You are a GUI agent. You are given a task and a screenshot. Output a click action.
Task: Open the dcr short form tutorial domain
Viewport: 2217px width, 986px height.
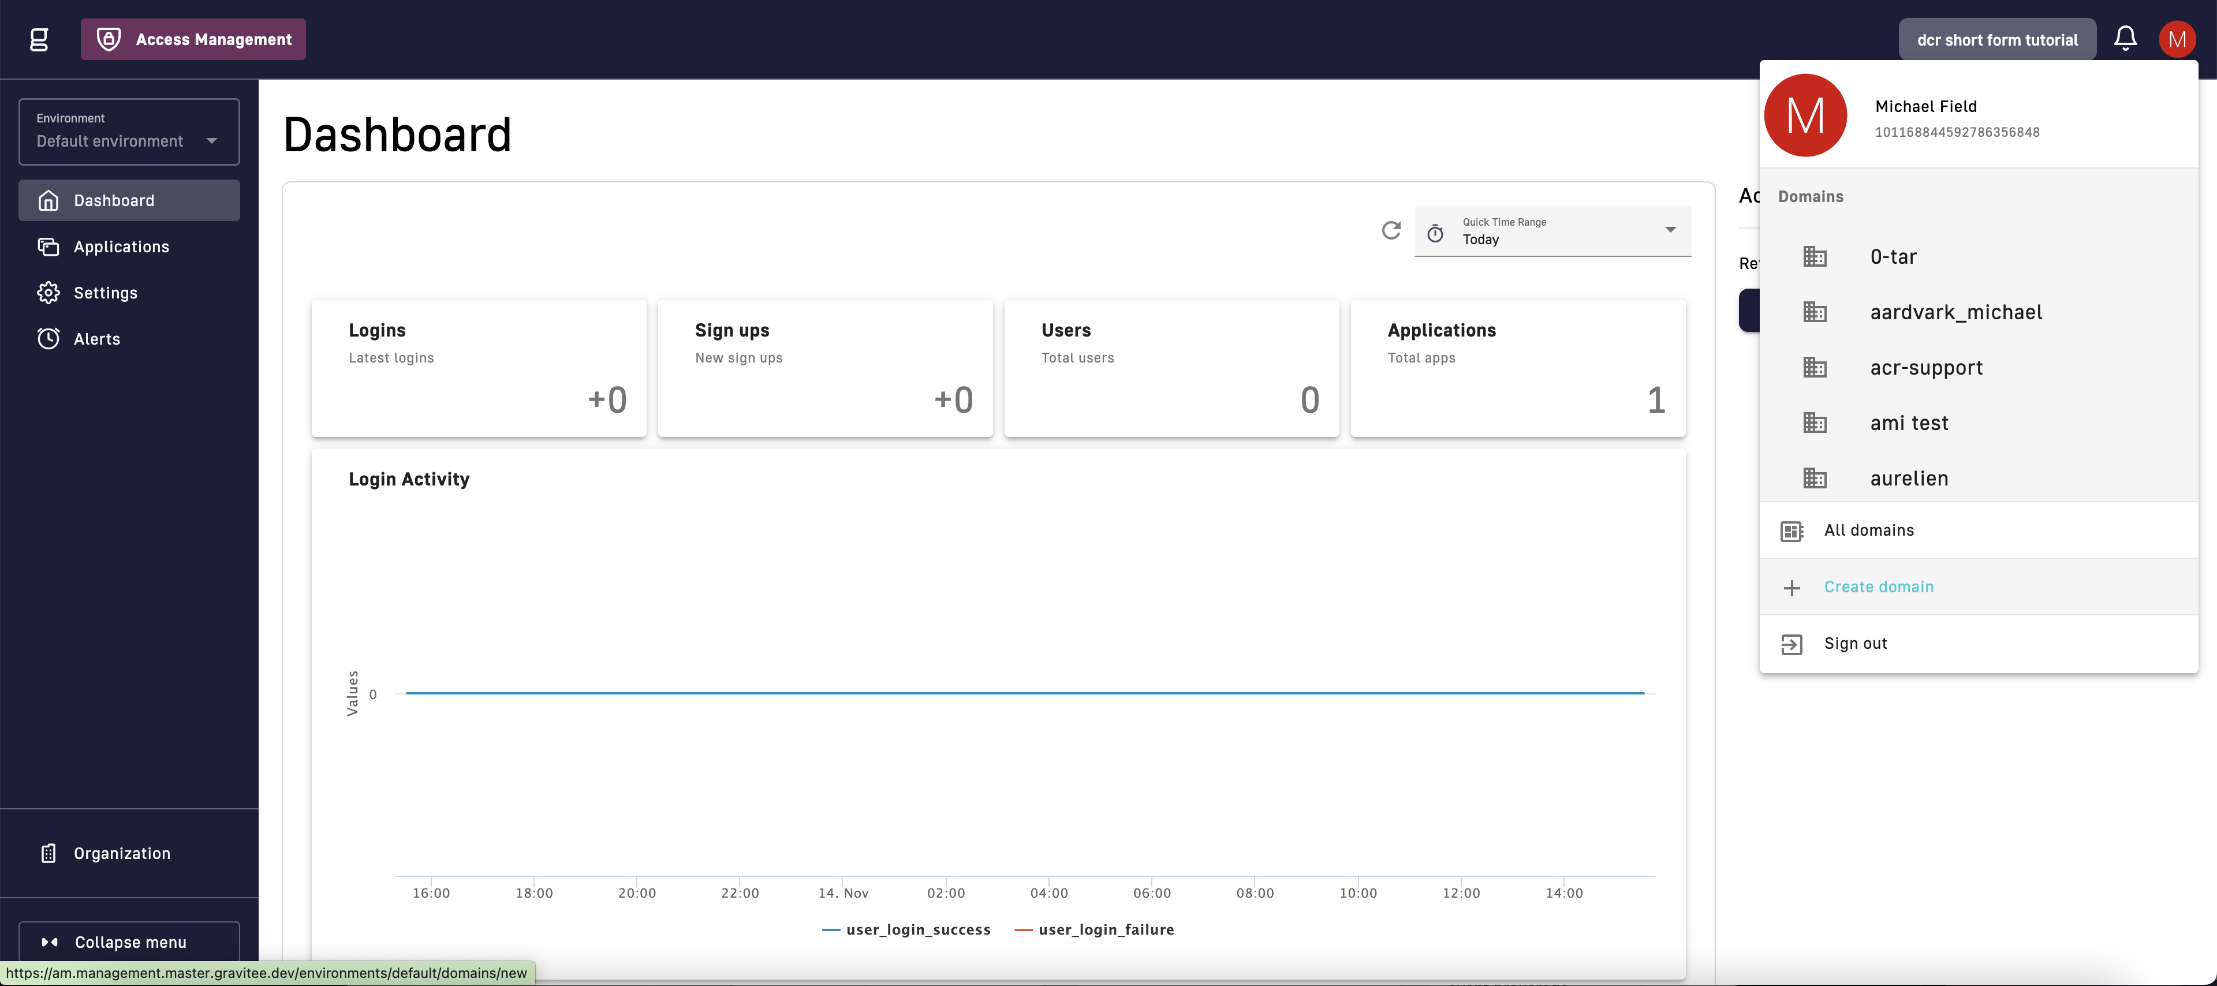(x=1996, y=40)
